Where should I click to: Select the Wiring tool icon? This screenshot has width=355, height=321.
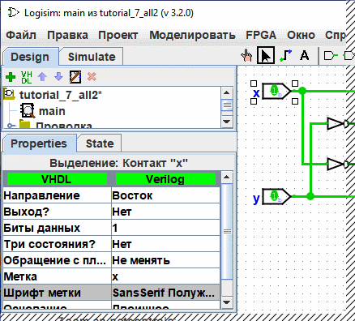(286, 56)
